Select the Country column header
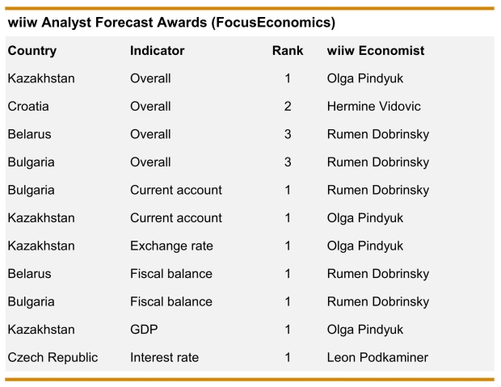501x387 pixels. 32,50
